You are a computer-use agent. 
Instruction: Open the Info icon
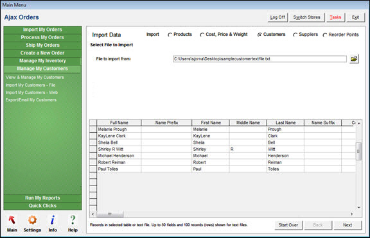[53, 220]
